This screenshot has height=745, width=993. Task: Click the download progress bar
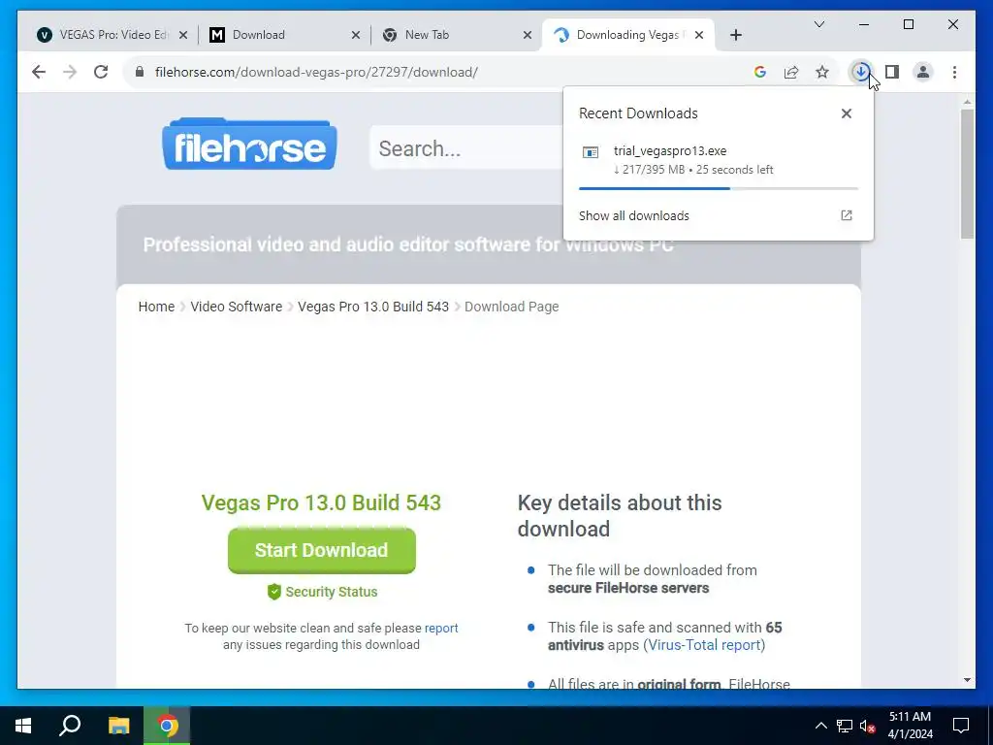click(719, 188)
